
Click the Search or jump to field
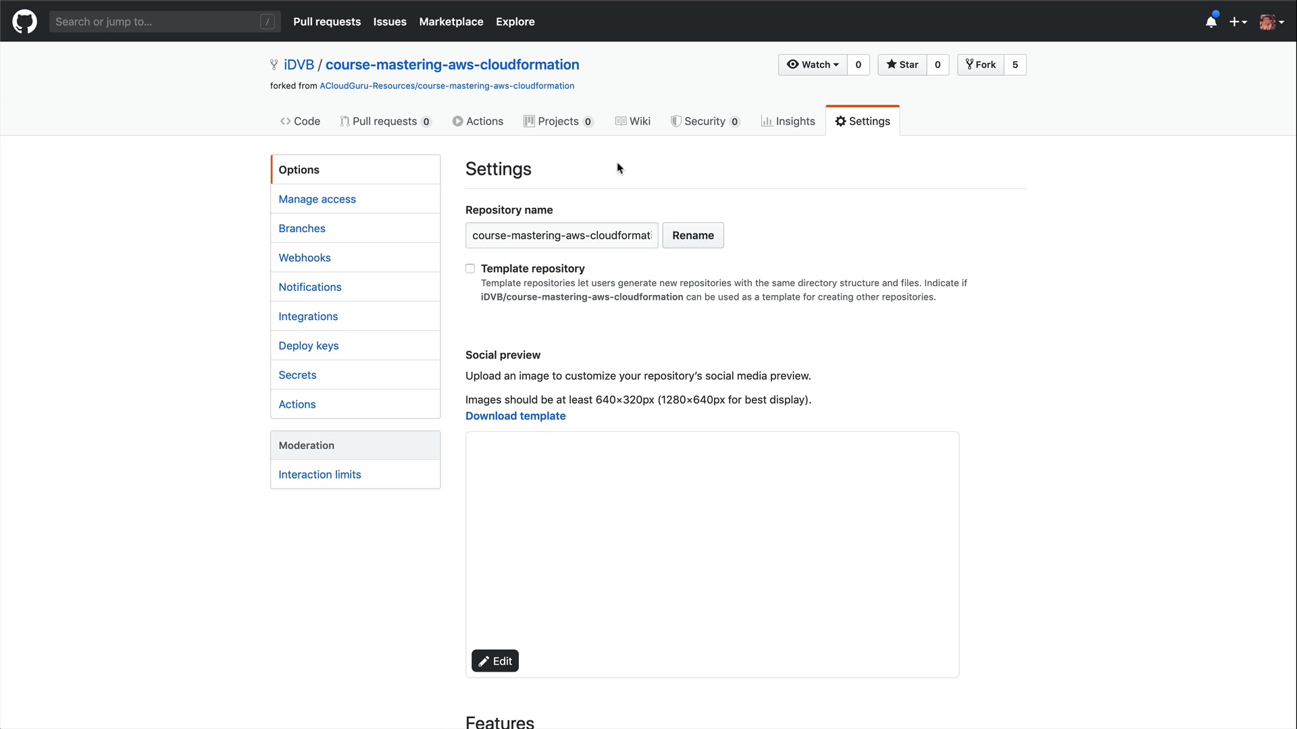155,22
